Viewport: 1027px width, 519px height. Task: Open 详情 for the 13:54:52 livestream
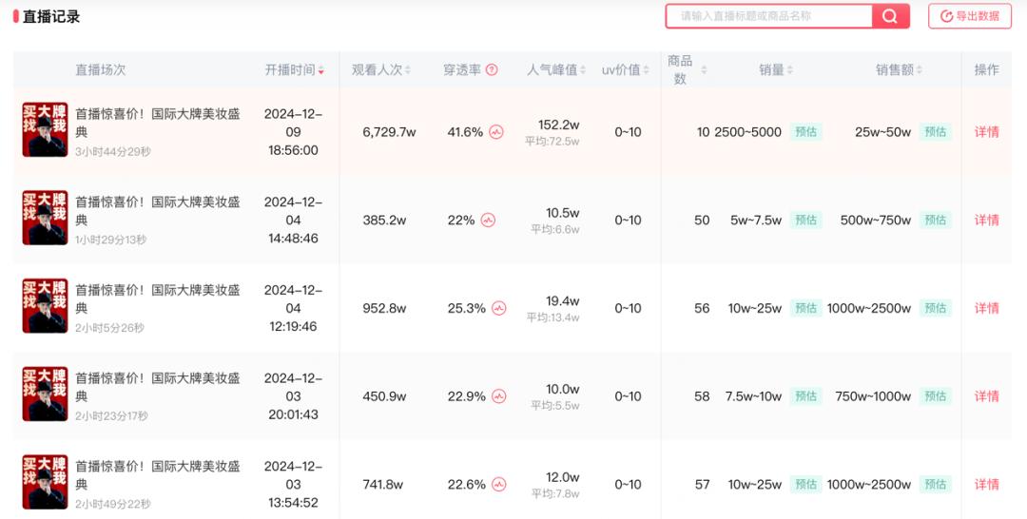[986, 485]
